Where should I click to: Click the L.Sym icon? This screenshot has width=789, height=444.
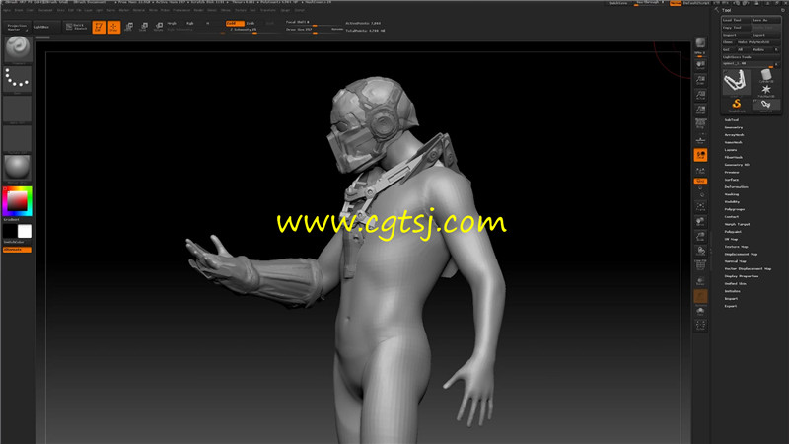pos(700,171)
